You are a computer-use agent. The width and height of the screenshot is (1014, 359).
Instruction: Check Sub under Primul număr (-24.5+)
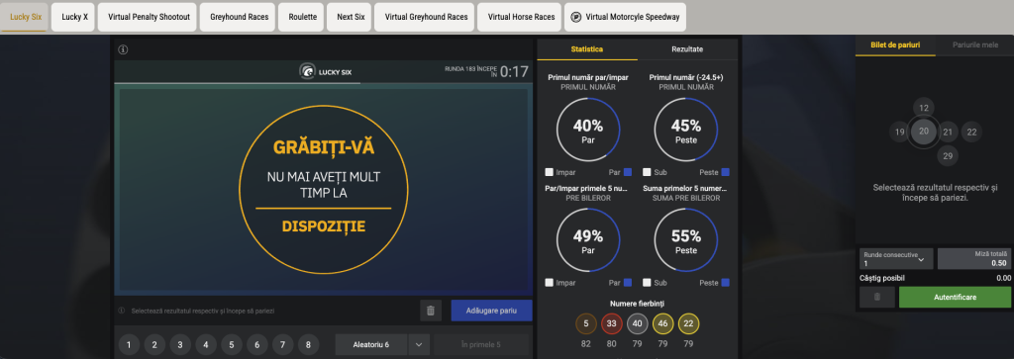pos(647,172)
